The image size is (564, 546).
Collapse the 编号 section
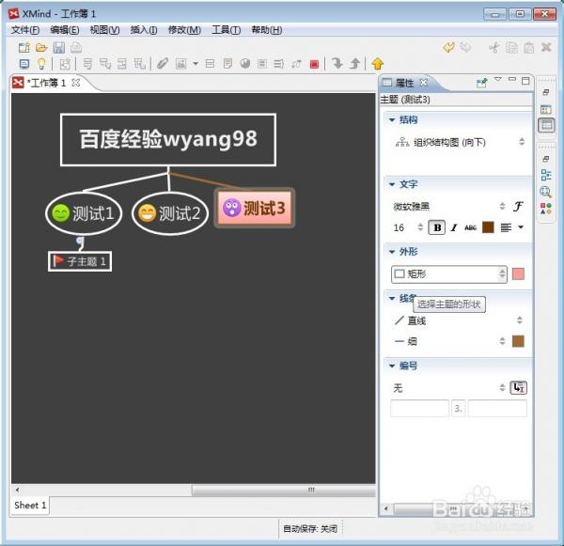(392, 366)
